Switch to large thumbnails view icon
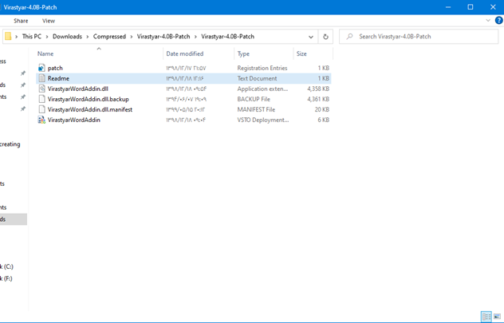 [x=497, y=317]
